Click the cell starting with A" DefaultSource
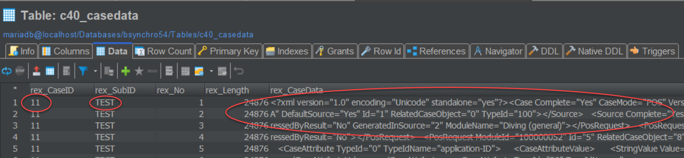This screenshot has width=684, height=158. click(x=476, y=114)
